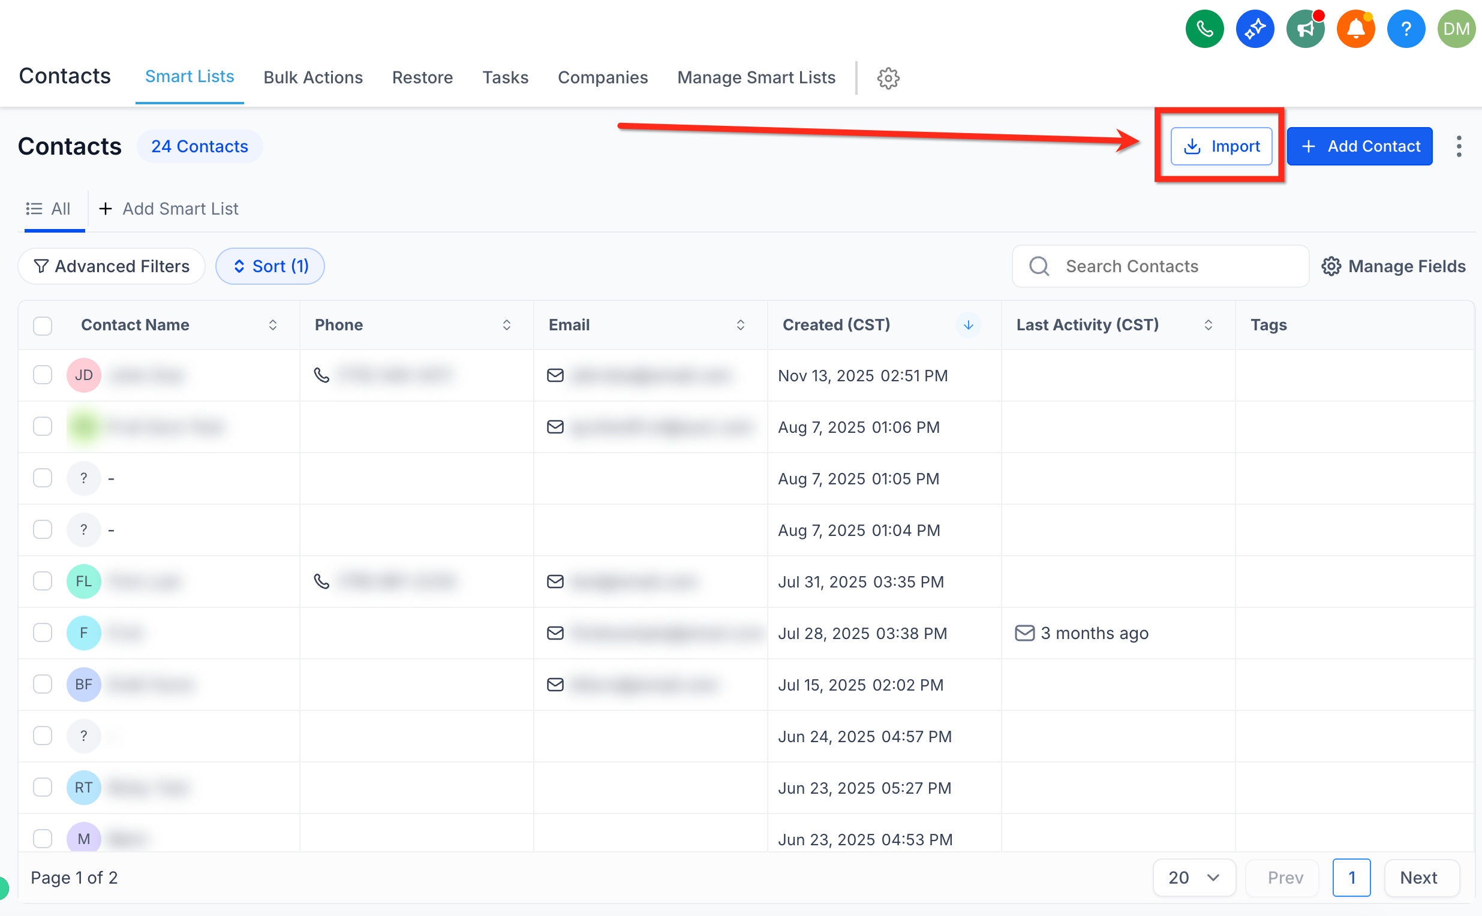
Task: Select checkbox for Jun 24 04:57 PM row
Action: coord(43,735)
